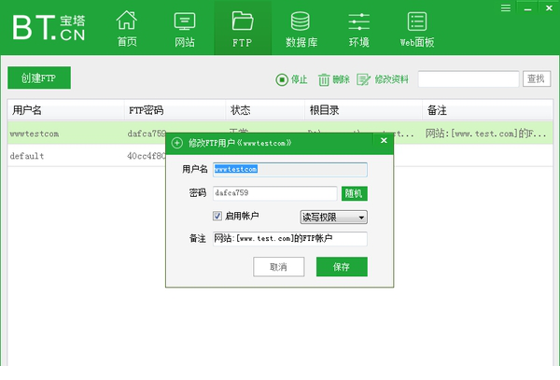Click the 停止 stop icon
560x380 pixels.
click(282, 79)
